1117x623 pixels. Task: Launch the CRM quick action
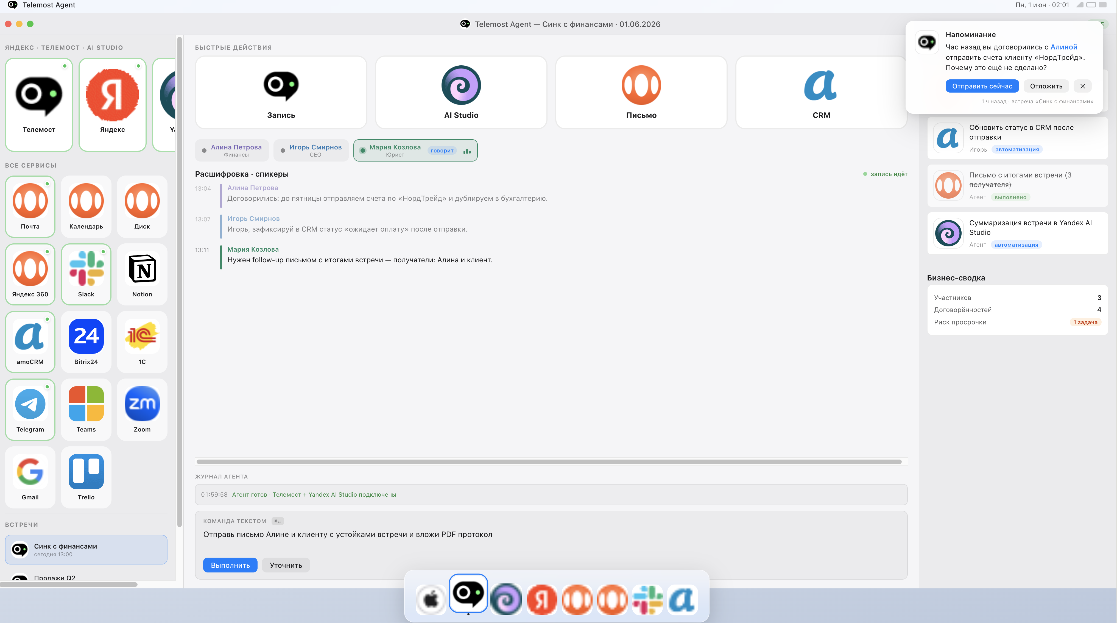point(821,92)
